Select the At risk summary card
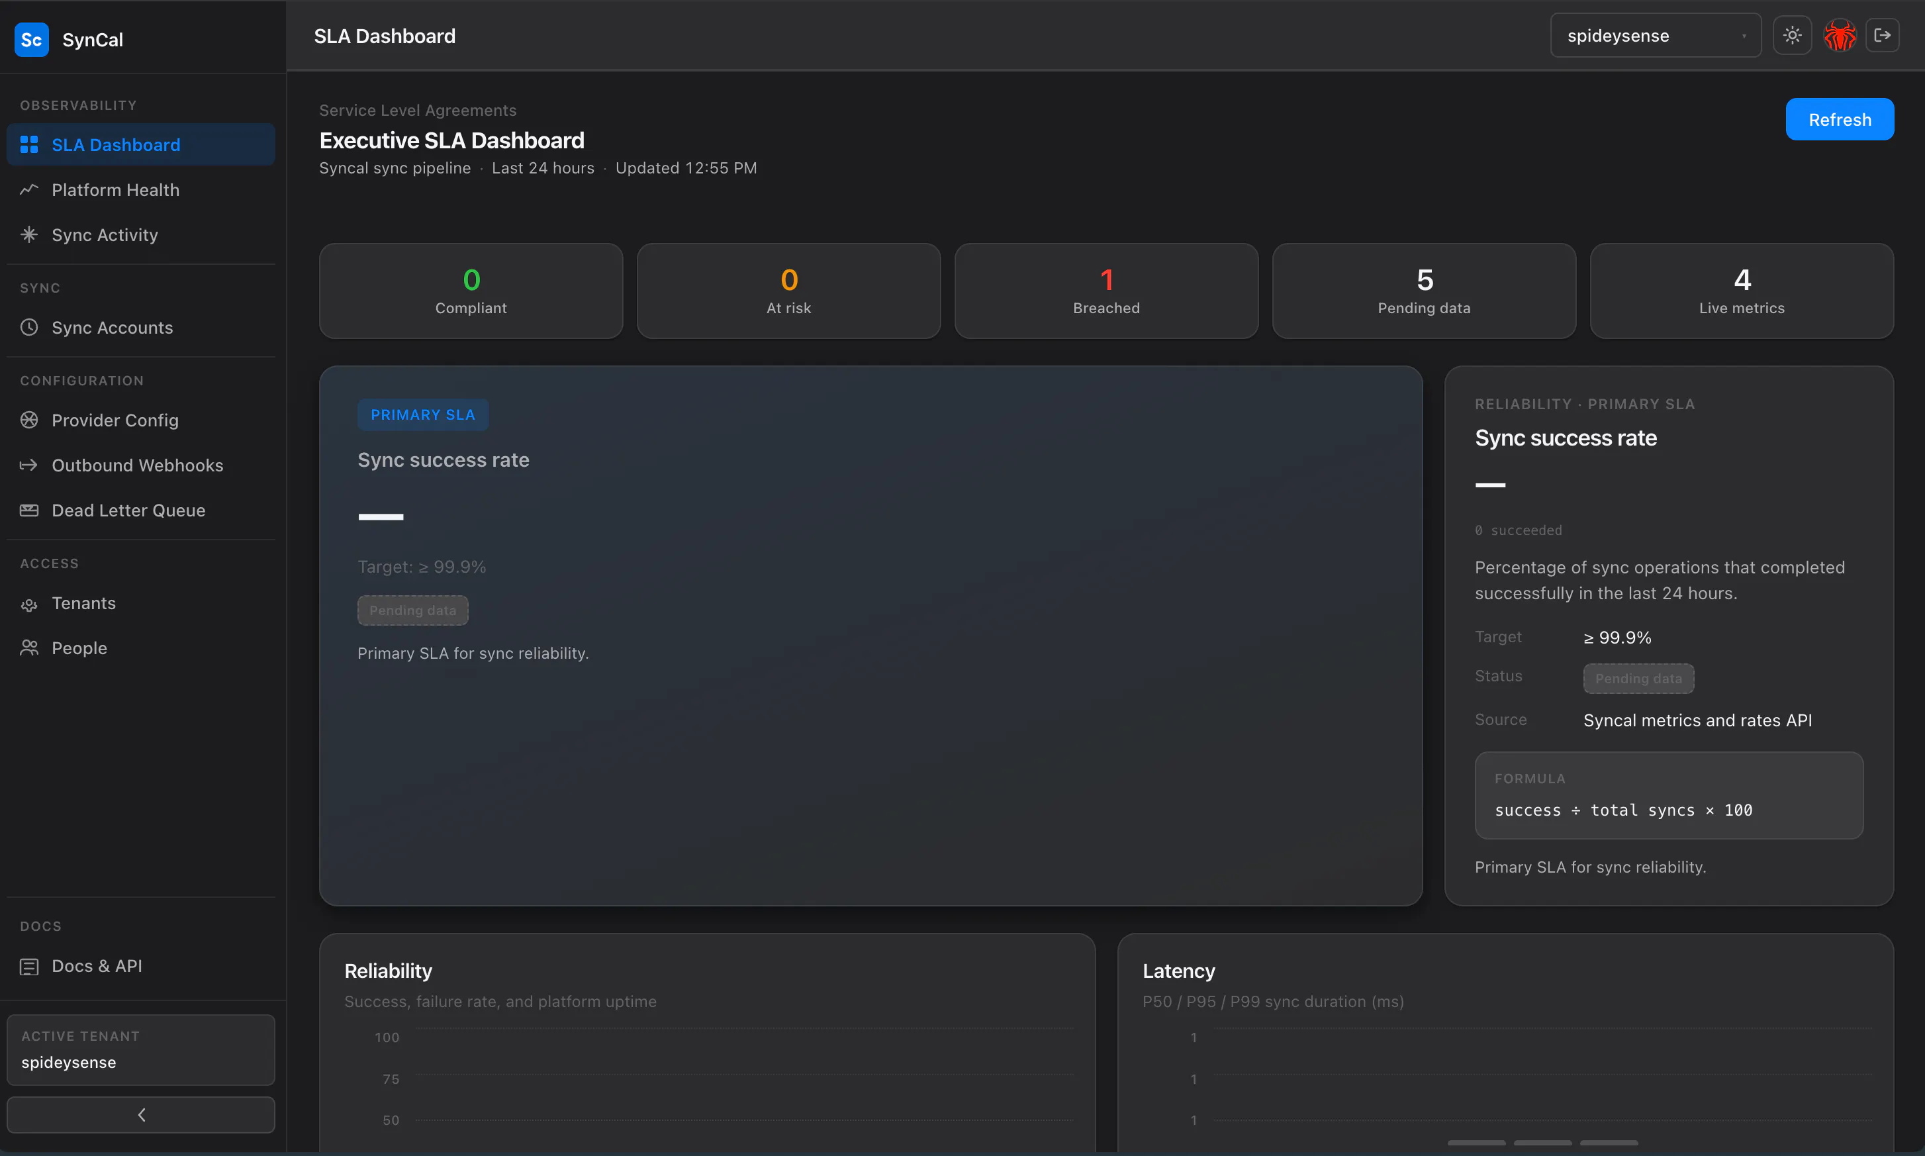The width and height of the screenshot is (1925, 1156). (789, 291)
